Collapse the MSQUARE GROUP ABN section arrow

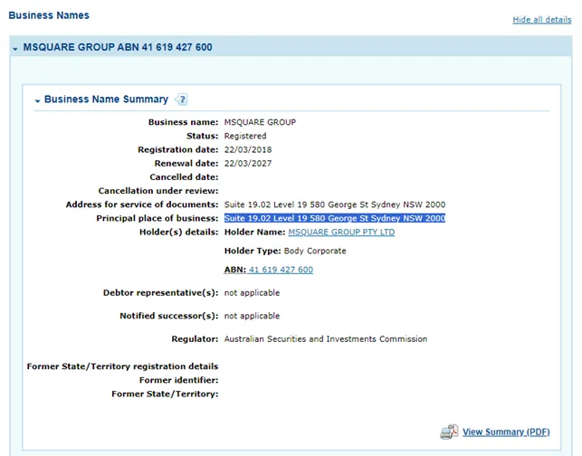tap(14, 49)
